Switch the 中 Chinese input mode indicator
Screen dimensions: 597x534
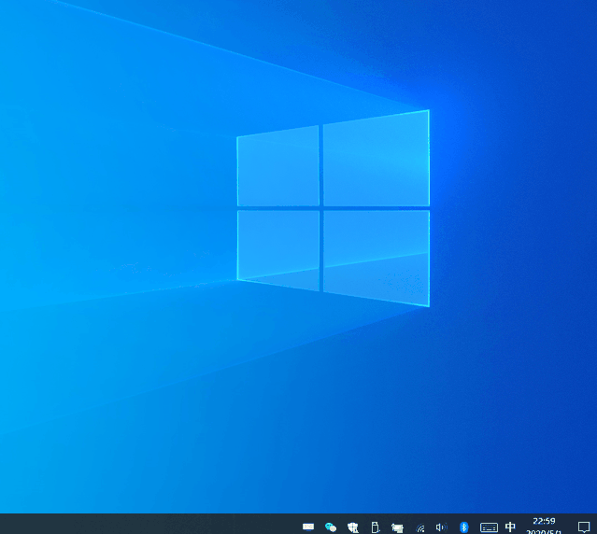(510, 527)
